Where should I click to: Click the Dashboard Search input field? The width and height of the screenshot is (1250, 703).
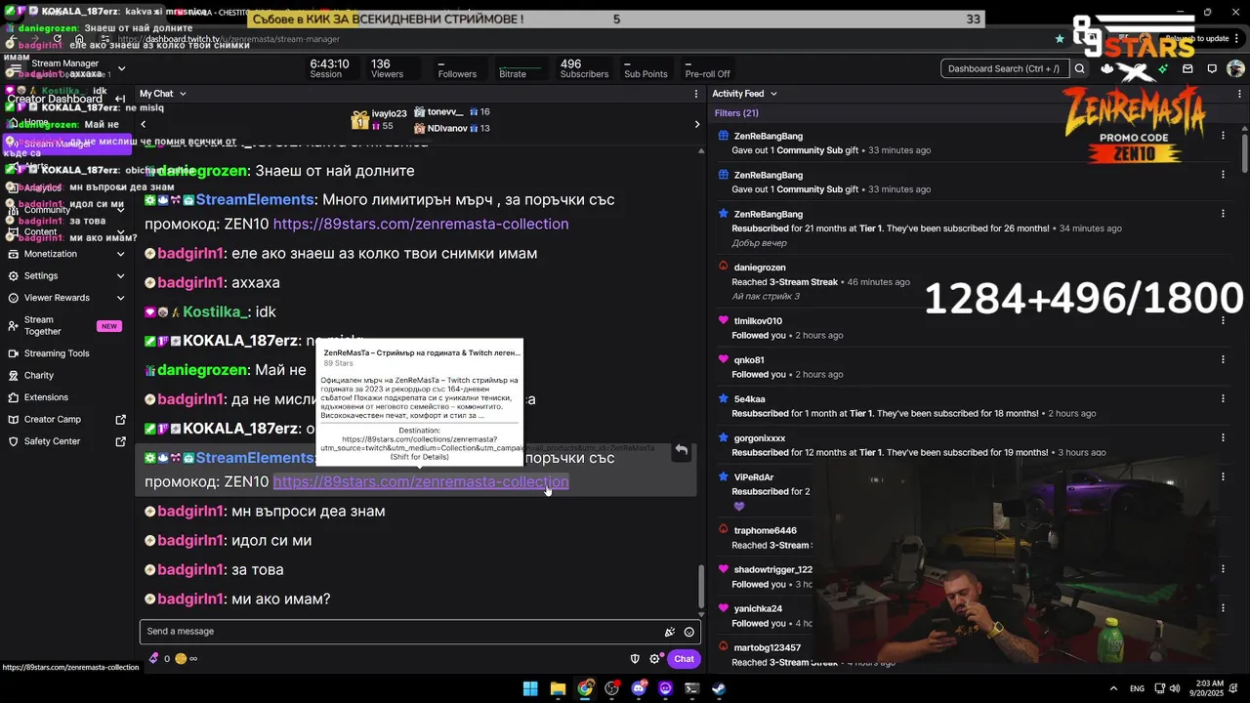click(x=1004, y=68)
